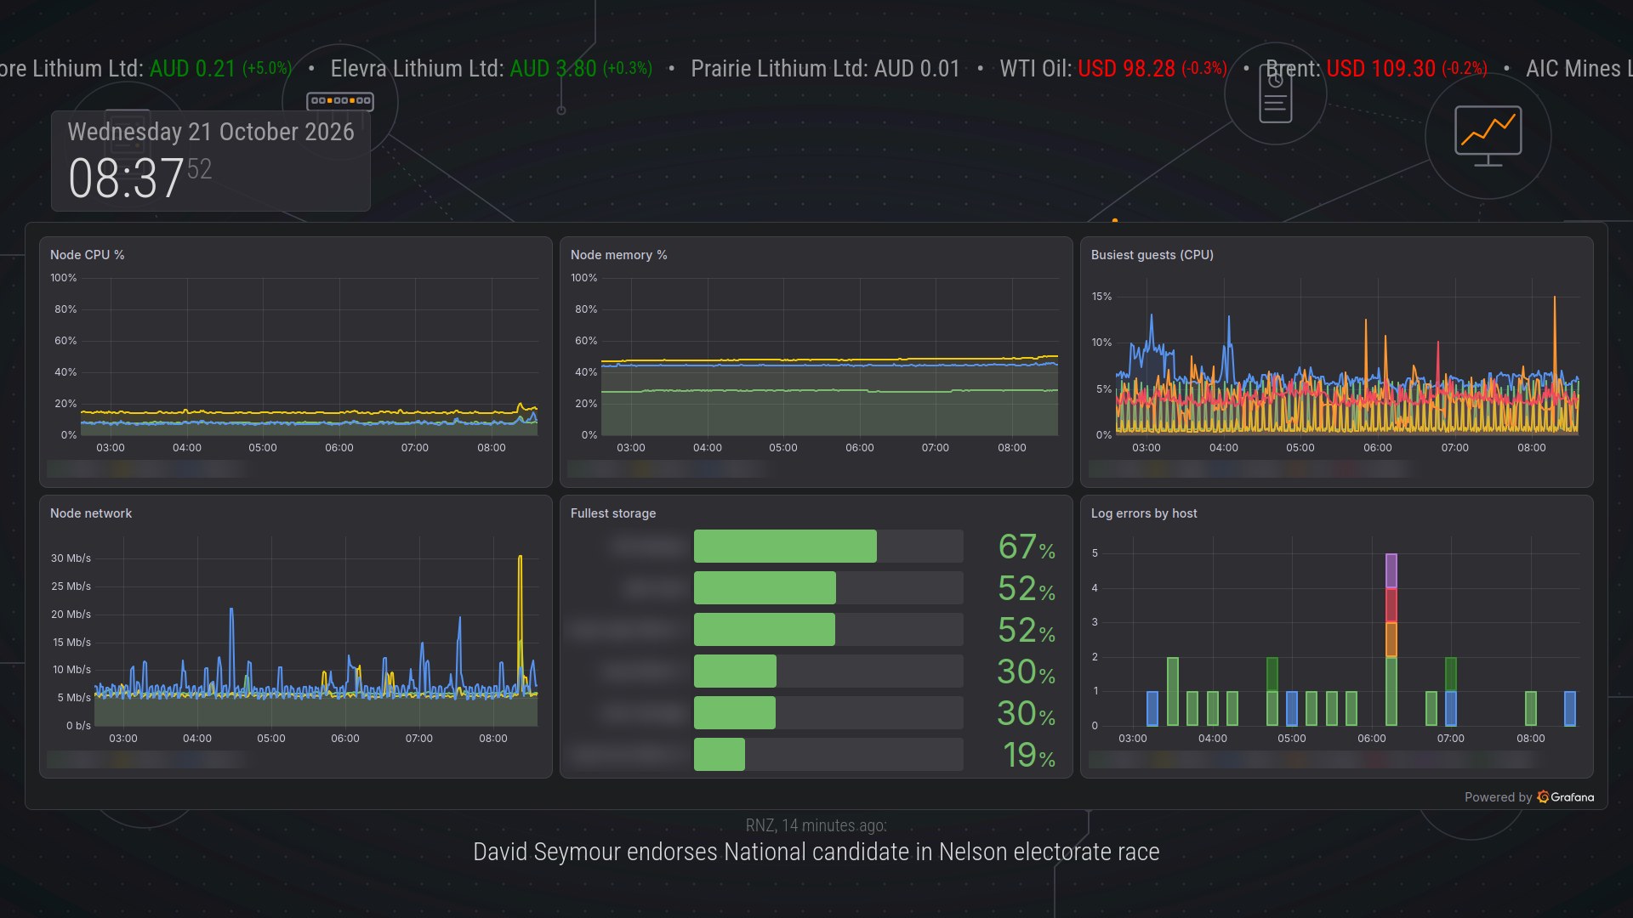1633x918 pixels.
Task: Select the 67% storage usage bar
Action: click(785, 547)
